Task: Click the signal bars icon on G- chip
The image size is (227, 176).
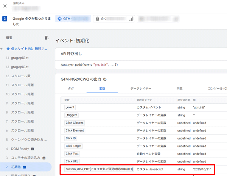Action: tap(131, 19)
